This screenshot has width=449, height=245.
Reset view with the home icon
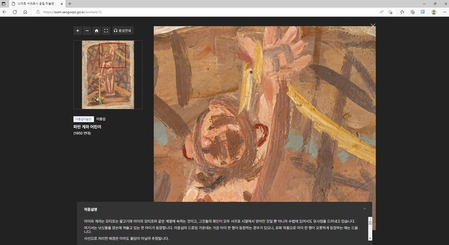96,30
